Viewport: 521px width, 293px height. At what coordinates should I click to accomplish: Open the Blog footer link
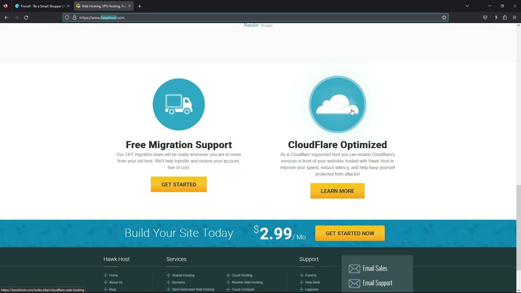tap(112, 289)
